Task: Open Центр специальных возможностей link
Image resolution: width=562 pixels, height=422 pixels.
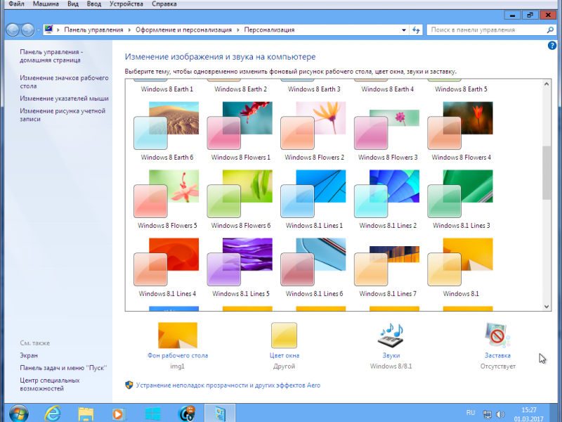Action: (49, 384)
